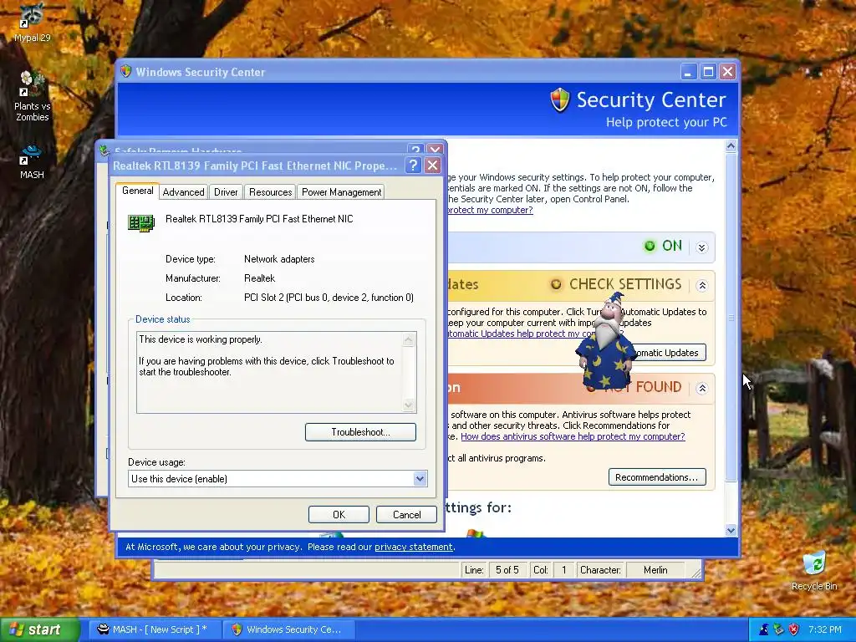Open the Start menu

coord(38,629)
